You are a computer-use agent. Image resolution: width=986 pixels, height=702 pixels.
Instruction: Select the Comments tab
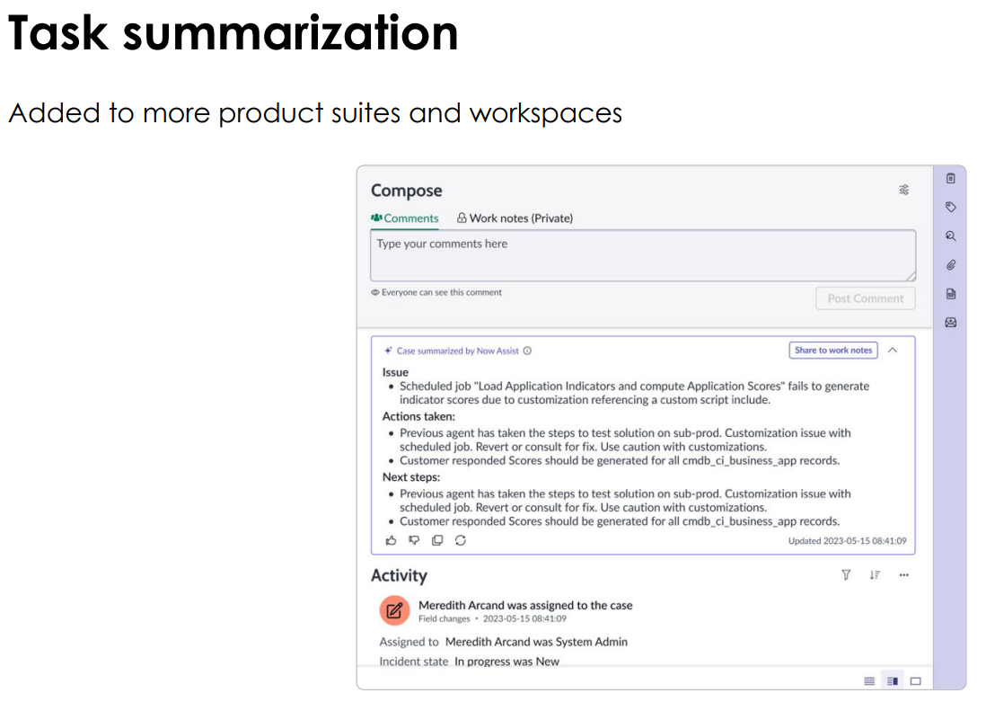[405, 218]
